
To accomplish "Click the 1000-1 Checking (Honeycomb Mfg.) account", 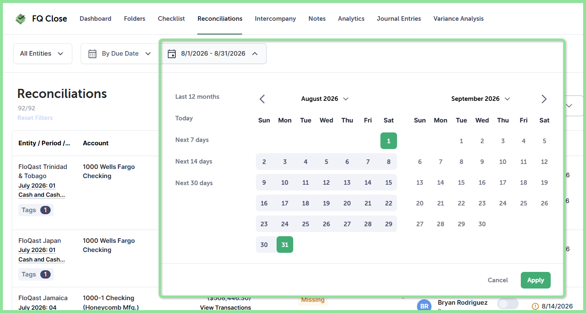I will point(110,303).
